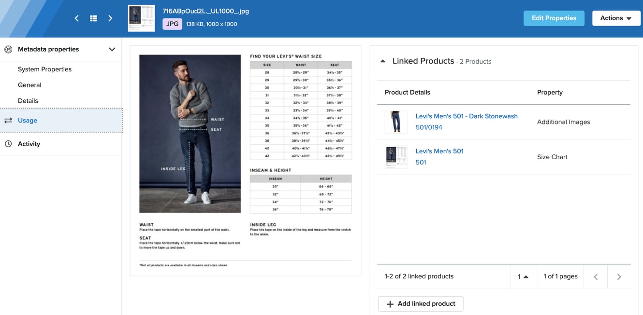Open the 501/0194 product code link

point(429,127)
